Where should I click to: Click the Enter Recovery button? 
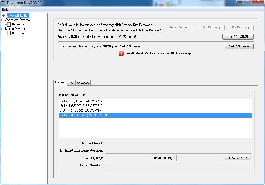[180, 27]
